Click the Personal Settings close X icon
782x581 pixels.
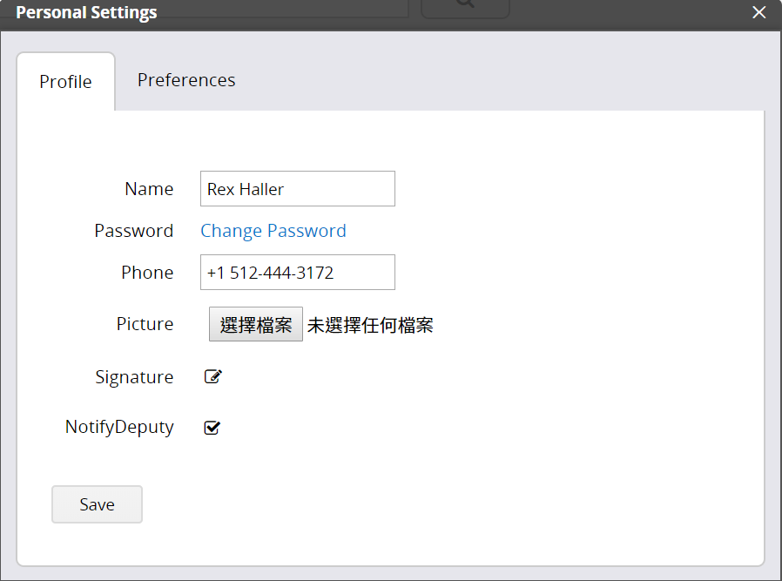pyautogui.click(x=758, y=12)
